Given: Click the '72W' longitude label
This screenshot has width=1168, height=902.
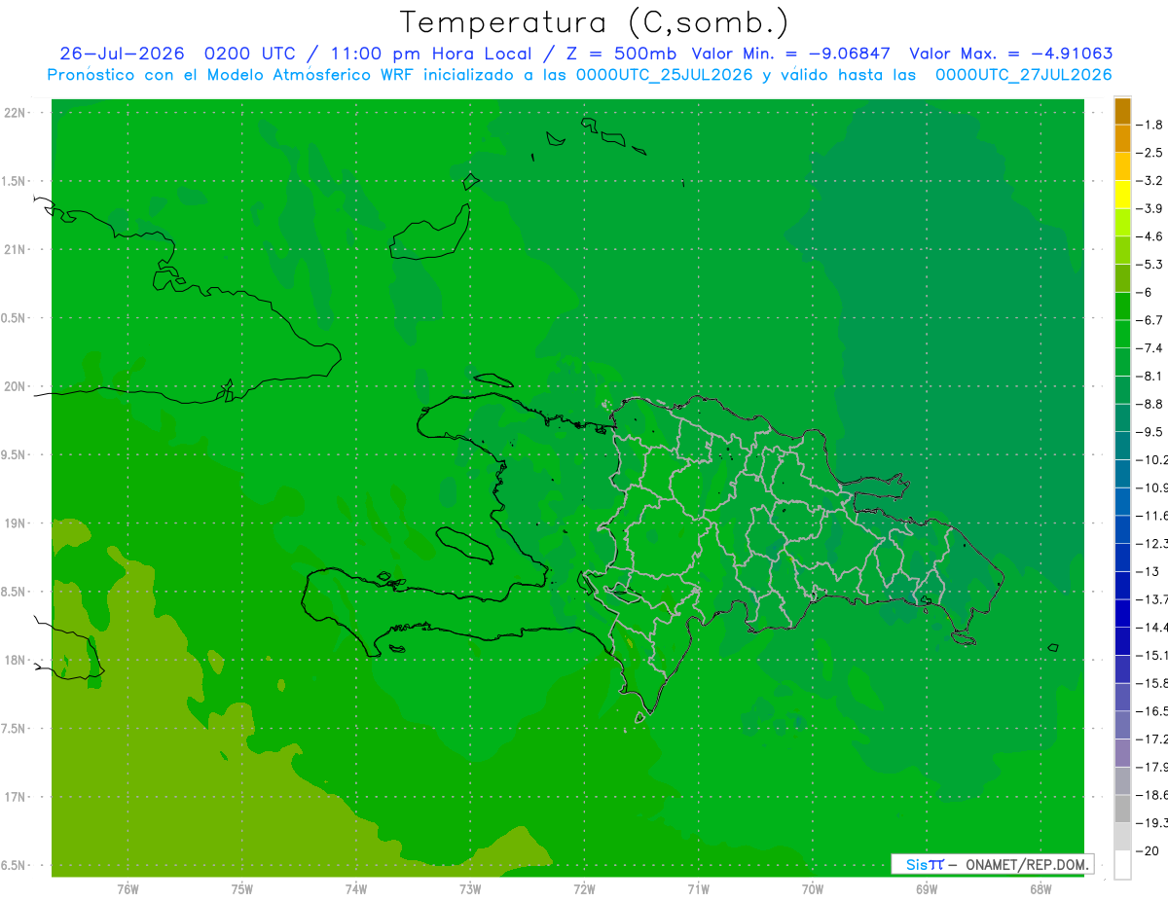Looking at the screenshot, I should (x=584, y=889).
